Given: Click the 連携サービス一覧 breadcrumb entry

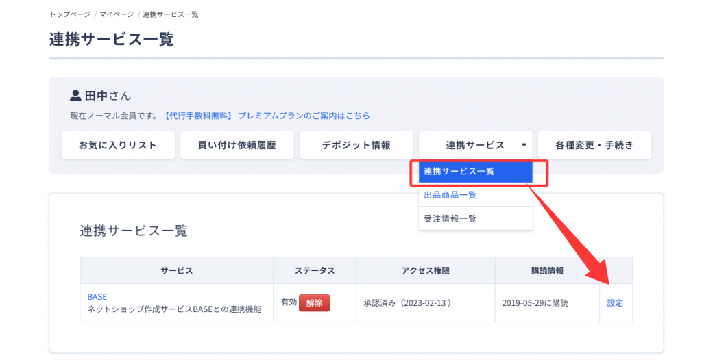Looking at the screenshot, I should (x=171, y=14).
